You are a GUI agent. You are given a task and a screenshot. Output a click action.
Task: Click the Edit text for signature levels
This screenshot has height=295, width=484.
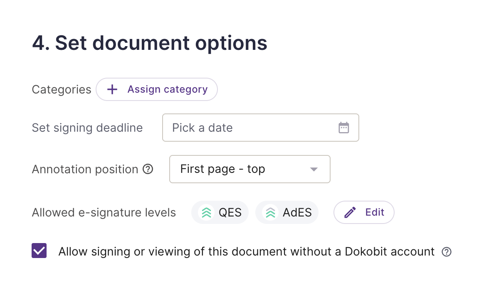[375, 212]
